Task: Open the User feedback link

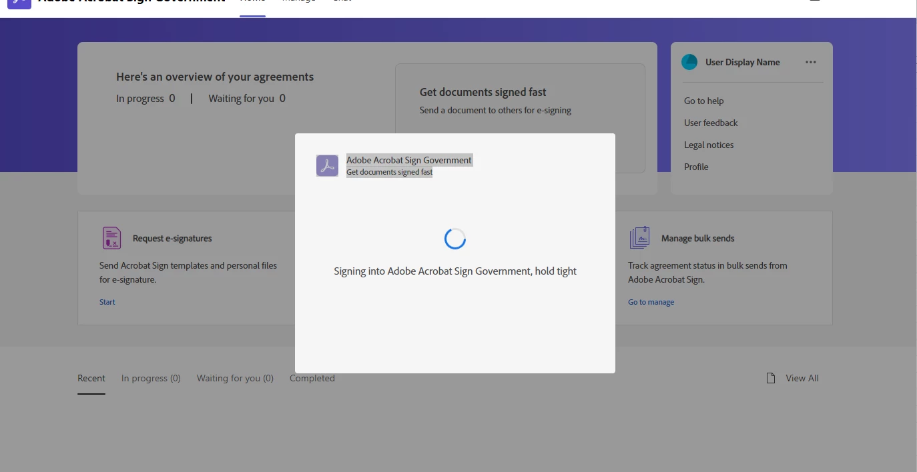Action: point(711,123)
